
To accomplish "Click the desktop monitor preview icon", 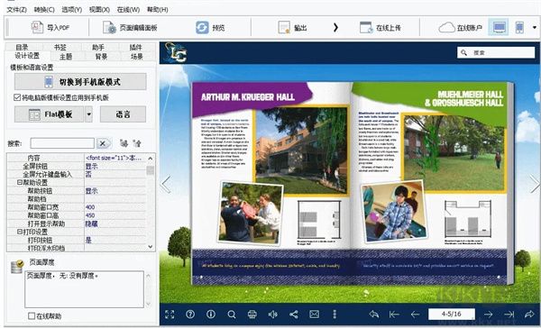I will click(499, 27).
